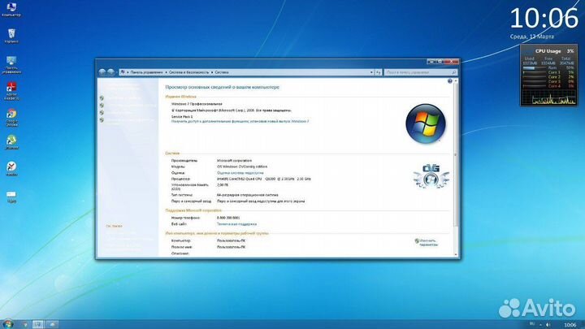
Task: Open the Компьютер desktop icon
Action: click(11, 9)
